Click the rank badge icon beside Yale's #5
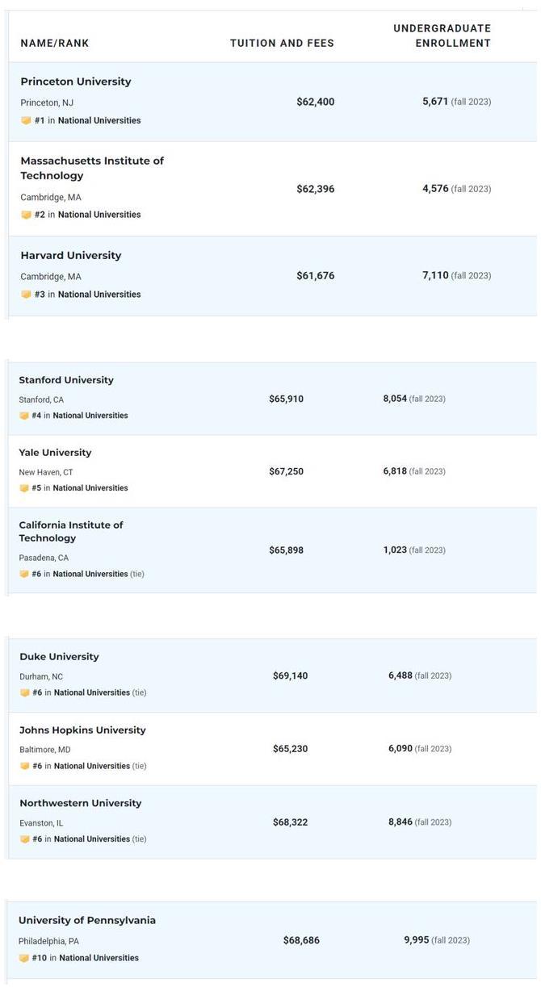Viewport: 541px width, 987px height. pyautogui.click(x=24, y=488)
